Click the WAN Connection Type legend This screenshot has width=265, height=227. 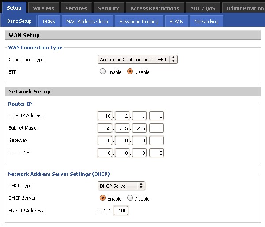pos(35,48)
